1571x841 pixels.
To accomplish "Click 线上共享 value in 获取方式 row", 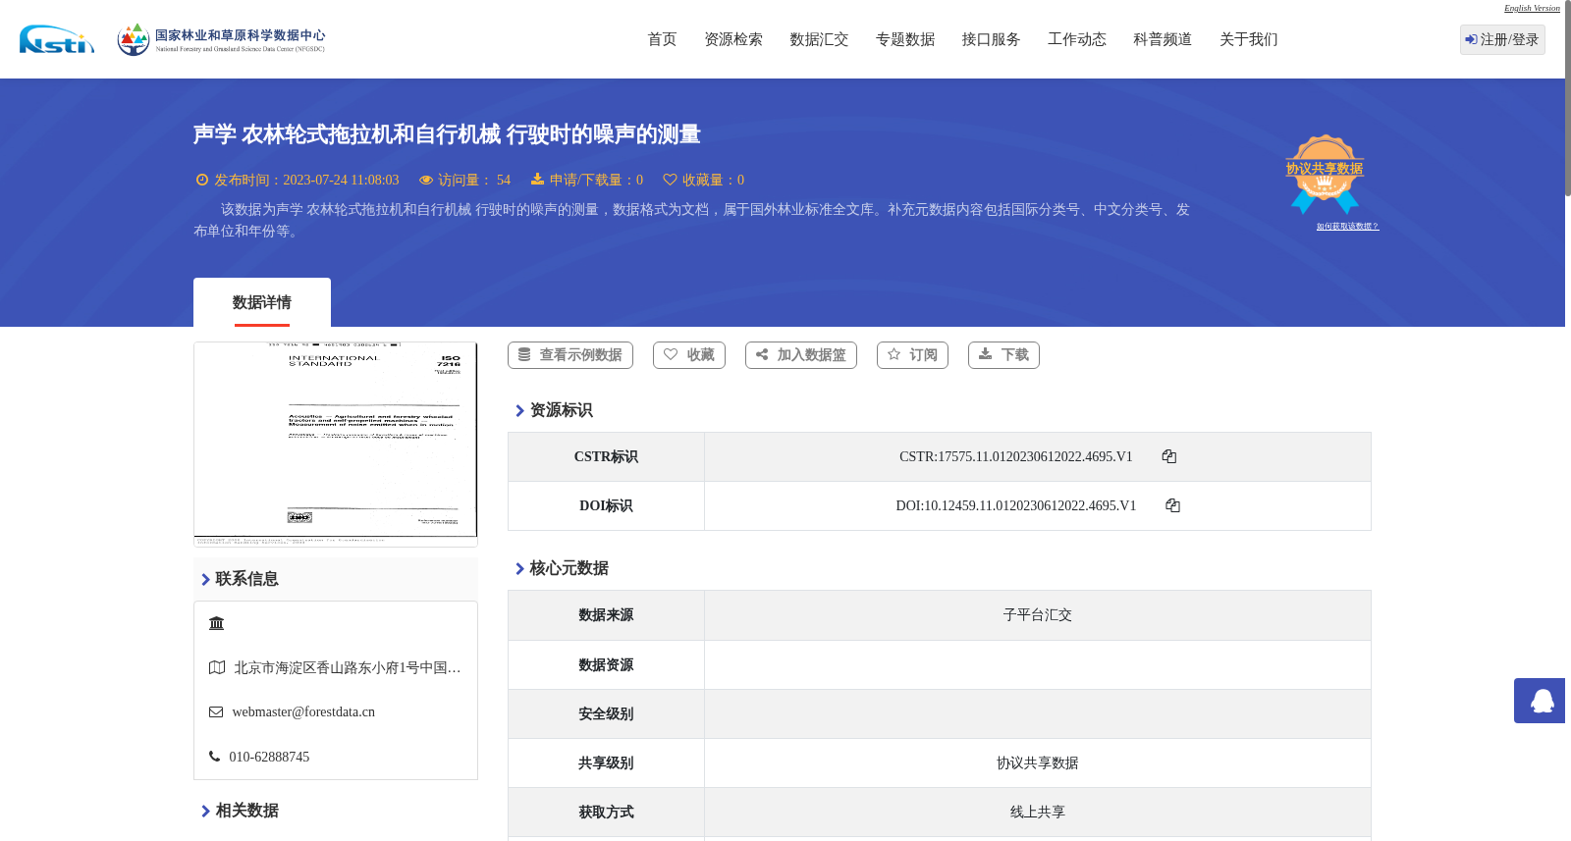I will [1038, 813].
